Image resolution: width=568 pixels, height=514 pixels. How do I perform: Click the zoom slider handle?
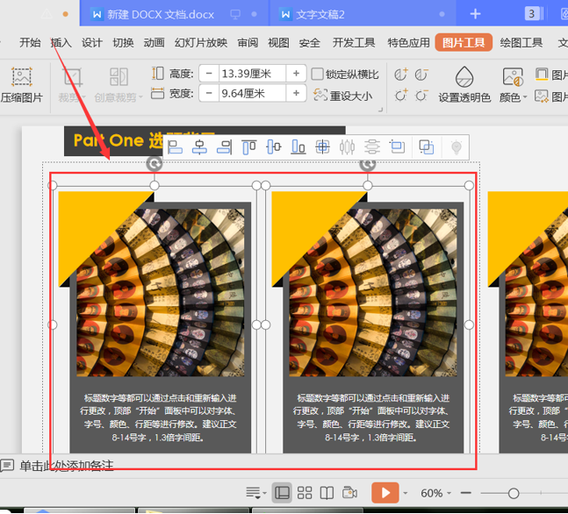[514, 493]
